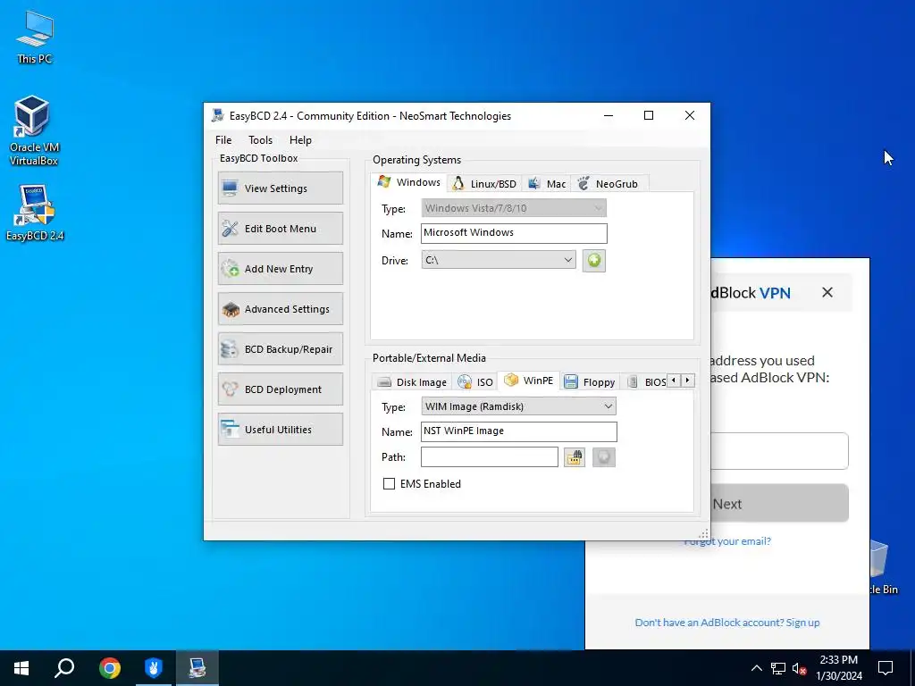Image resolution: width=915 pixels, height=686 pixels.
Task: Open the AdBlock VPN taskbar app
Action: (153, 668)
